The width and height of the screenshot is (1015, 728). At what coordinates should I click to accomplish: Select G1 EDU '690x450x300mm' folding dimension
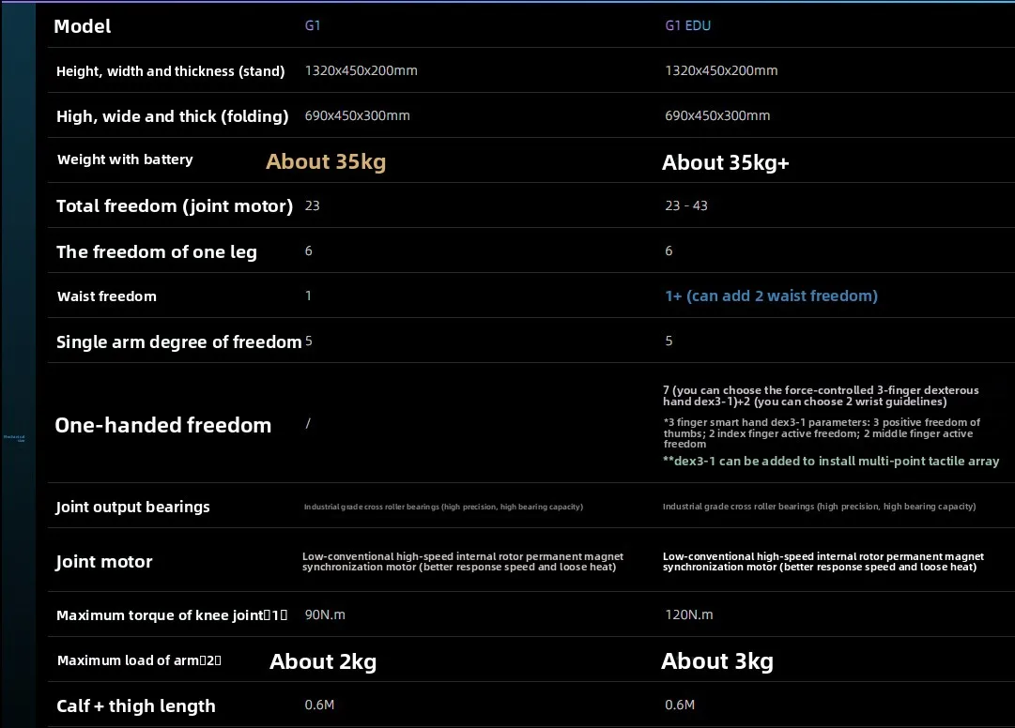coord(717,115)
